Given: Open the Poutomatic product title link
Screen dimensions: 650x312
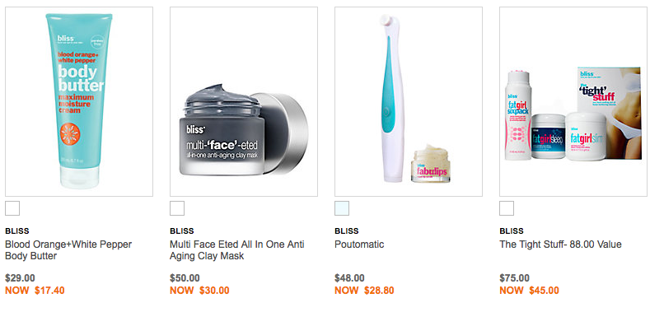Looking at the screenshot, I should (359, 244).
